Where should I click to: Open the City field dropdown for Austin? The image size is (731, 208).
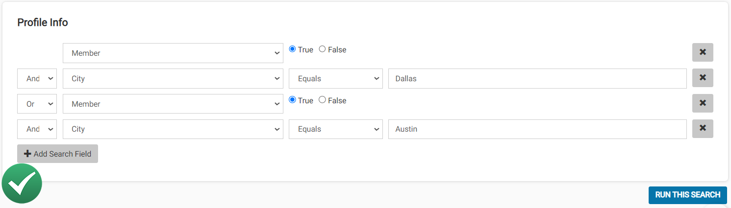coord(173,129)
